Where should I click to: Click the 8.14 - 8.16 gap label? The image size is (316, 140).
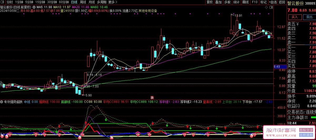pyautogui.click(x=94, y=75)
